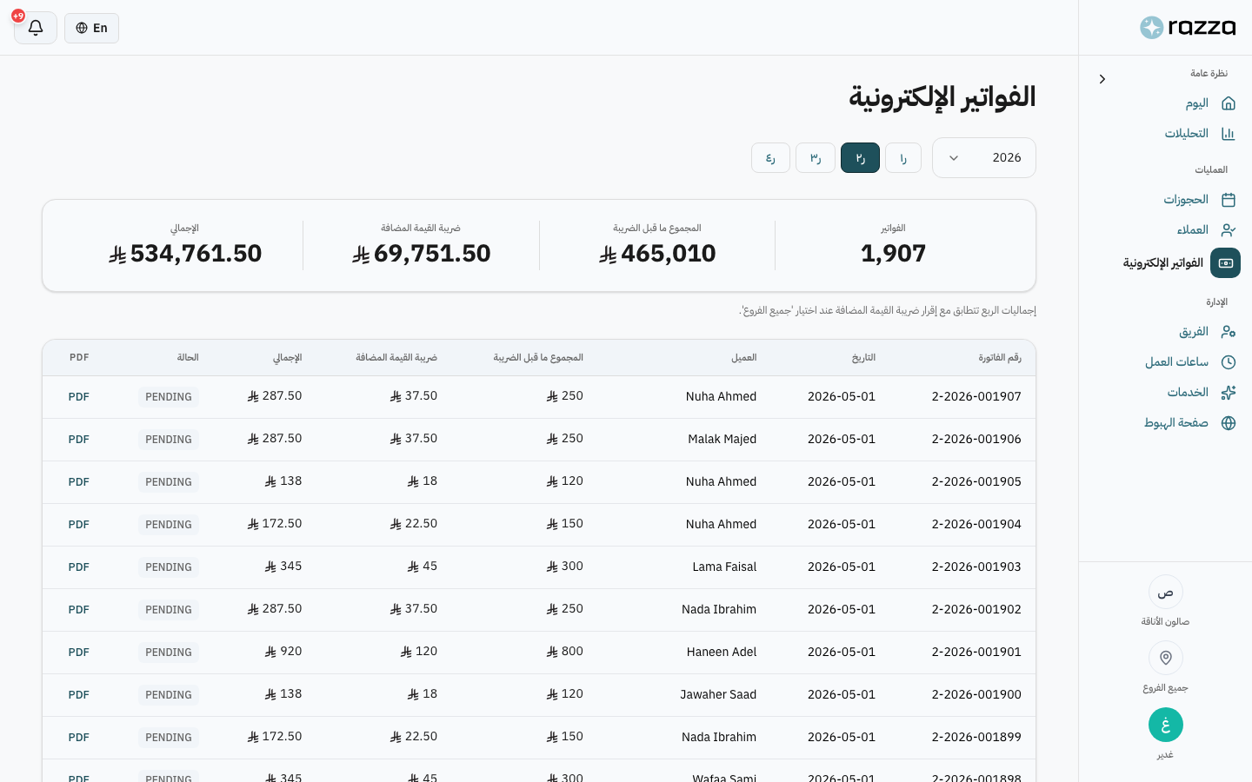Viewport: 1252px width, 782px height.
Task: Go to اليوم in the sidebar
Action: click(1197, 103)
